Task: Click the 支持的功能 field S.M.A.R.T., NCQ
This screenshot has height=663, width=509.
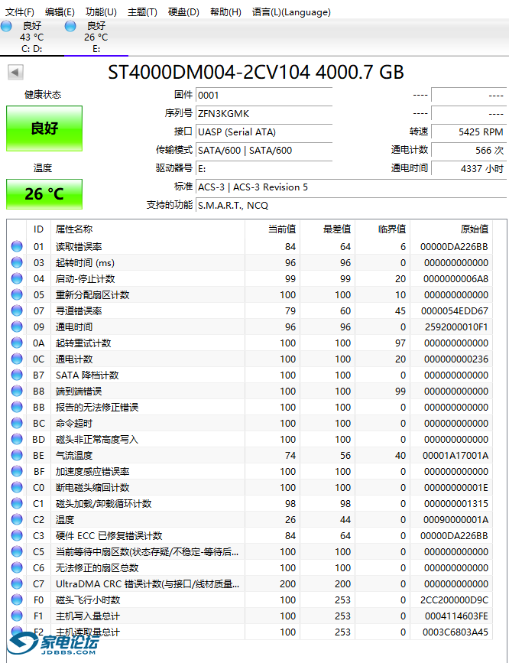Action: 352,206
